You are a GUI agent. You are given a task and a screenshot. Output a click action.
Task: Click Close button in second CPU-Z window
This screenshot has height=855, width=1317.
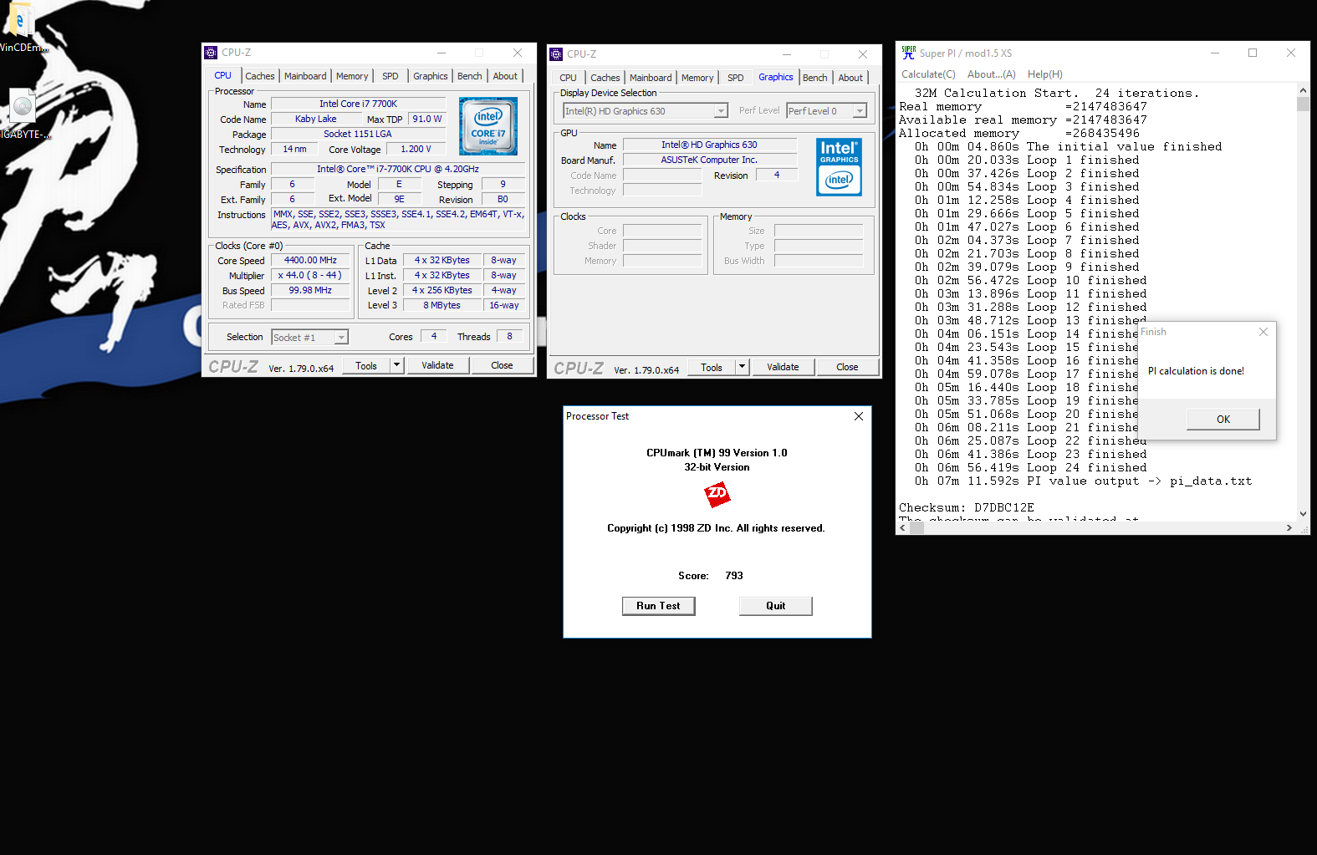click(x=847, y=367)
